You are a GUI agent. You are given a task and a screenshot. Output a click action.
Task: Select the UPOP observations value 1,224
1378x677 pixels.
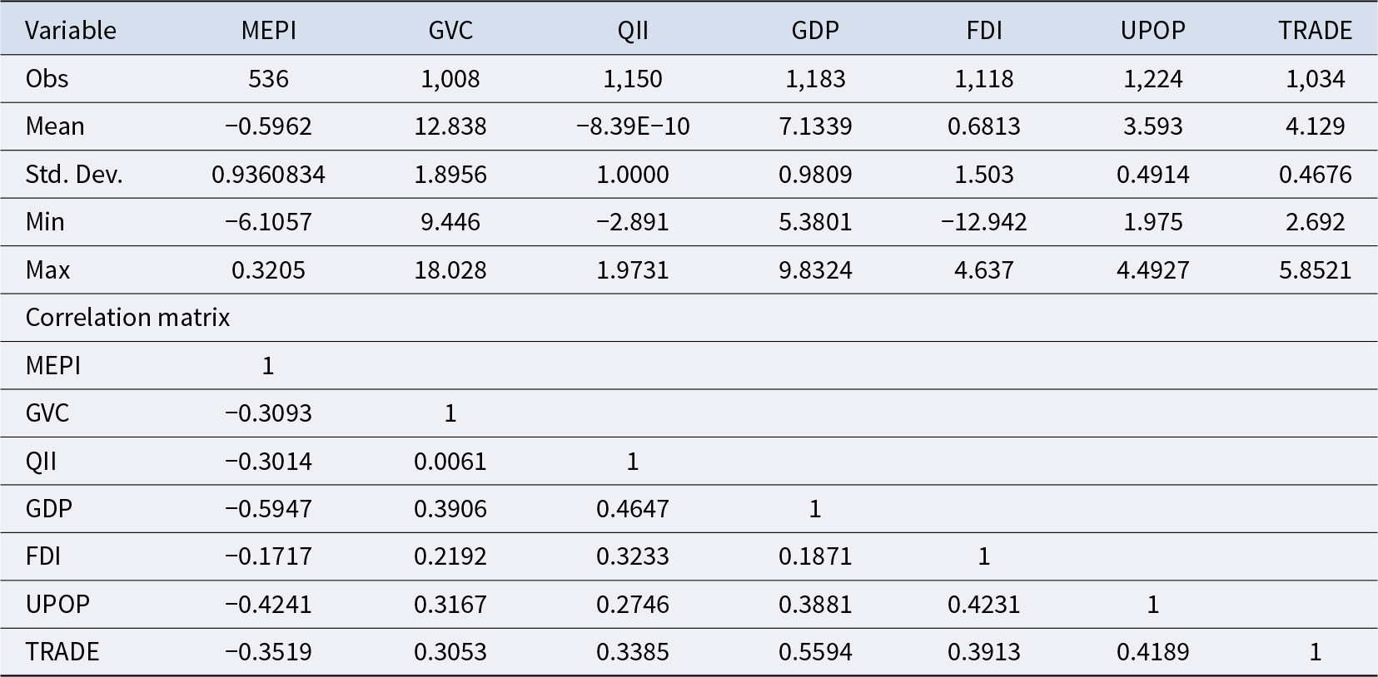pos(1152,79)
